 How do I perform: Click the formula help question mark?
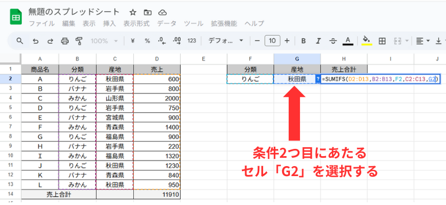[x=318, y=79]
